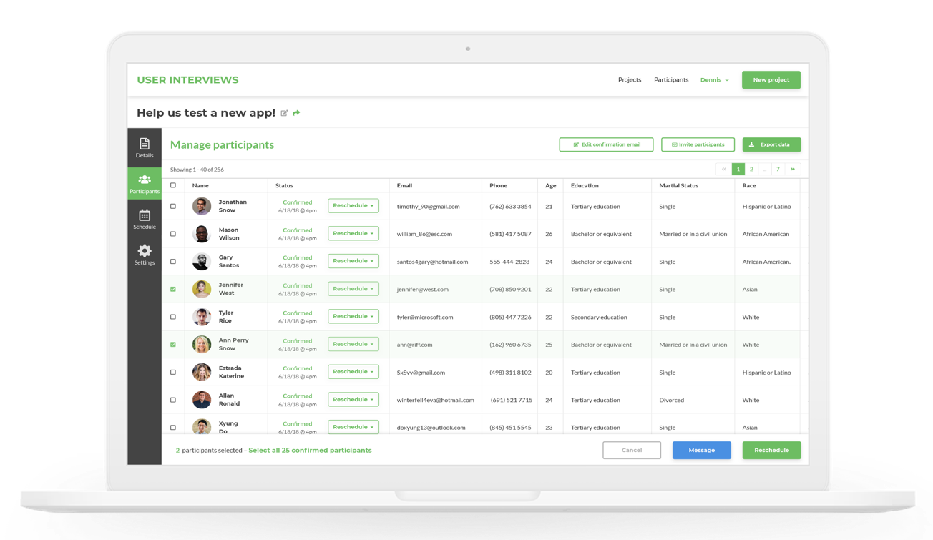The width and height of the screenshot is (933, 540).
Task: Click the last-page double-arrow in pagination
Action: click(x=792, y=169)
